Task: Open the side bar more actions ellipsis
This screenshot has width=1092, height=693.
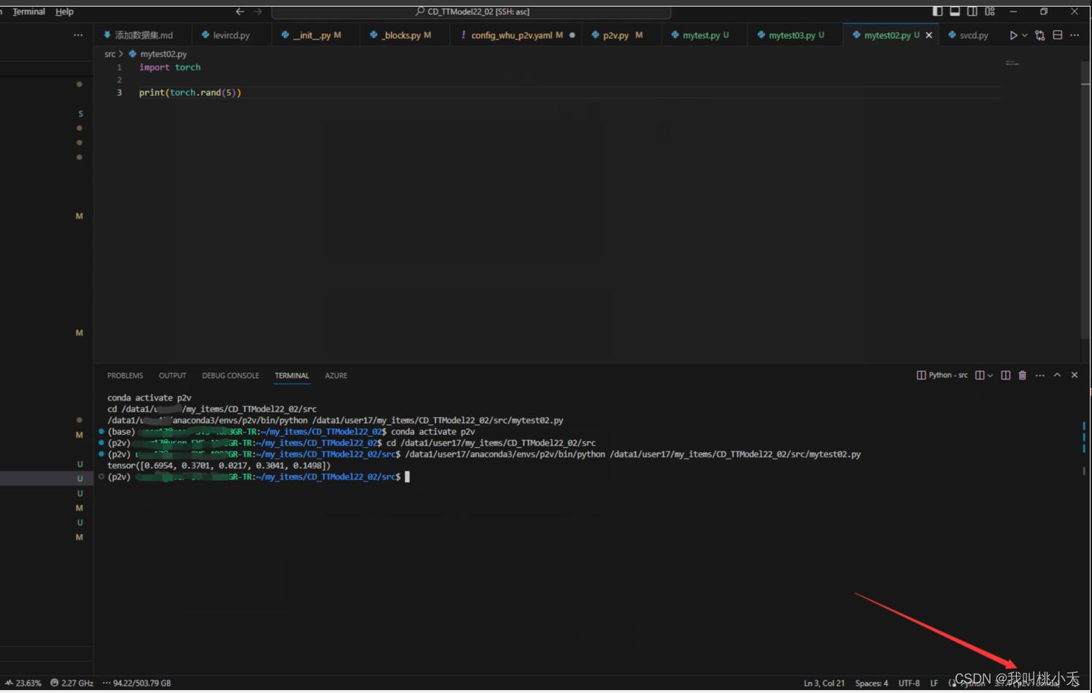Action: (78, 35)
